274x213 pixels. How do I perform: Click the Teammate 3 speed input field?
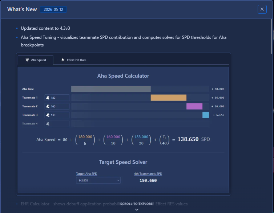(57, 115)
